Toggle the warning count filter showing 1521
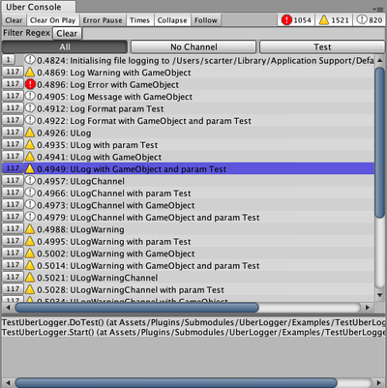The width and height of the screenshot is (387, 388). pos(334,20)
